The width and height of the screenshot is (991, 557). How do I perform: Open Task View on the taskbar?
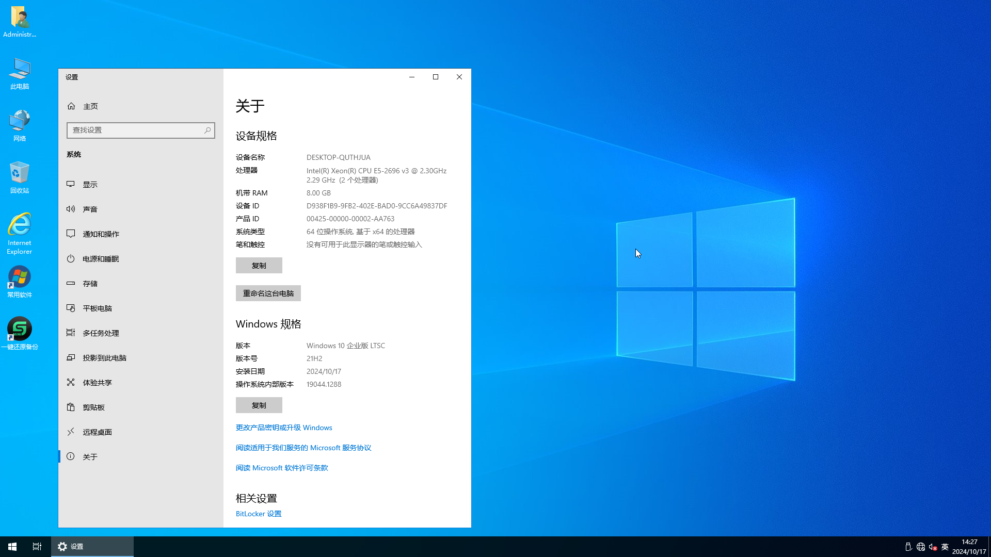tap(37, 547)
